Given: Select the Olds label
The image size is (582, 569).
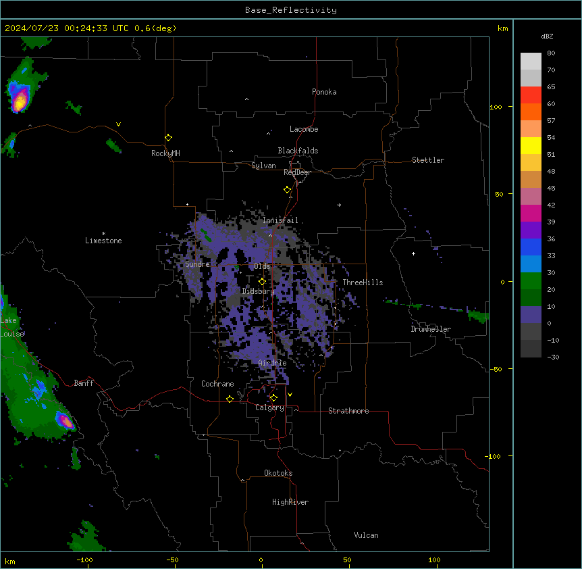Looking at the screenshot, I should coord(262,266).
